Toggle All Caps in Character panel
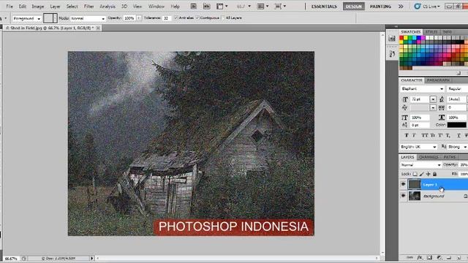The width and height of the screenshot is (468, 263). (x=424, y=135)
